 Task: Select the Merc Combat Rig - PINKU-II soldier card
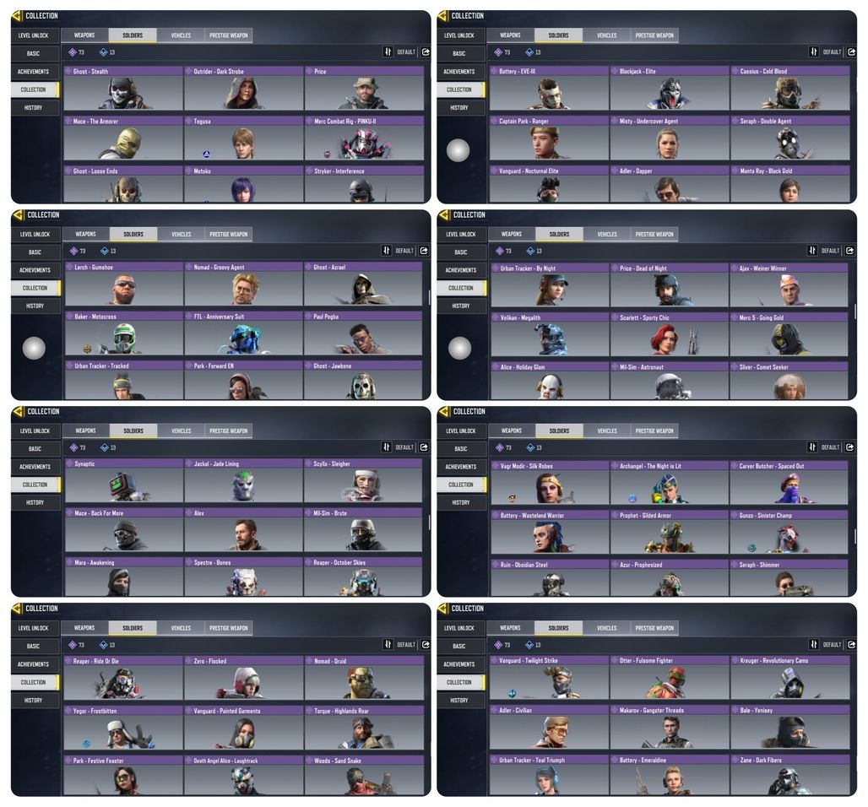364,138
